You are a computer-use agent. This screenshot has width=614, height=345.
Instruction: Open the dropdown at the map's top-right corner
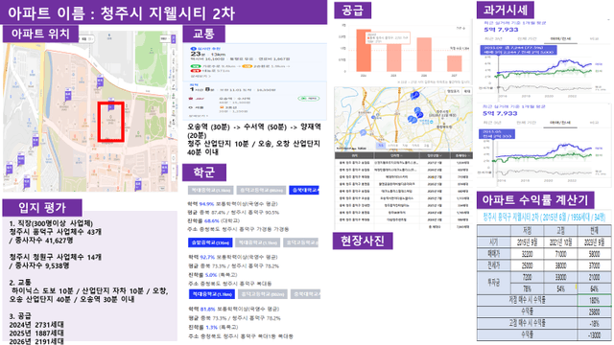(x=164, y=38)
